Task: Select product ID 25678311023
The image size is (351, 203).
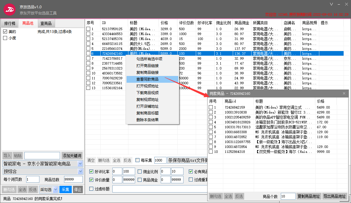Action: tap(112, 68)
